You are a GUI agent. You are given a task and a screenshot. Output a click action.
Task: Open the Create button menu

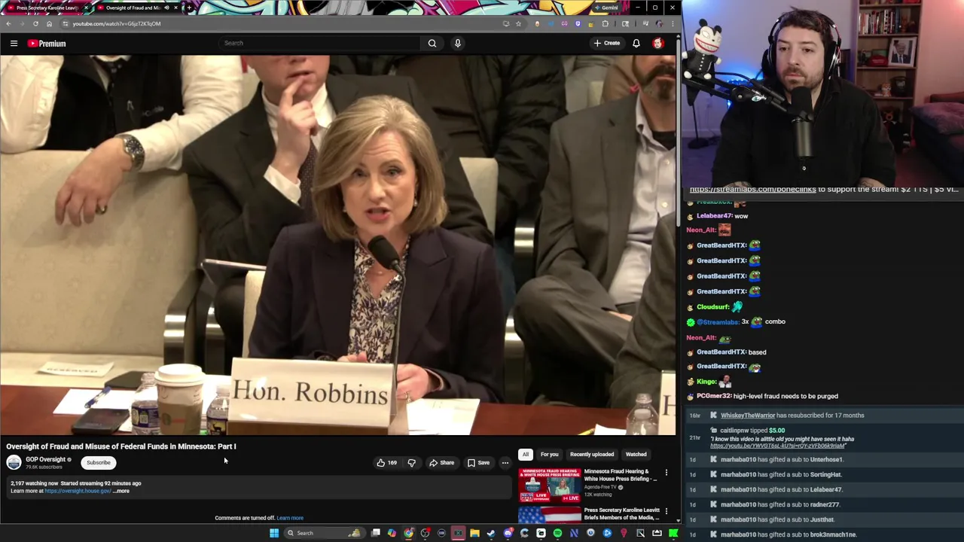(x=607, y=43)
